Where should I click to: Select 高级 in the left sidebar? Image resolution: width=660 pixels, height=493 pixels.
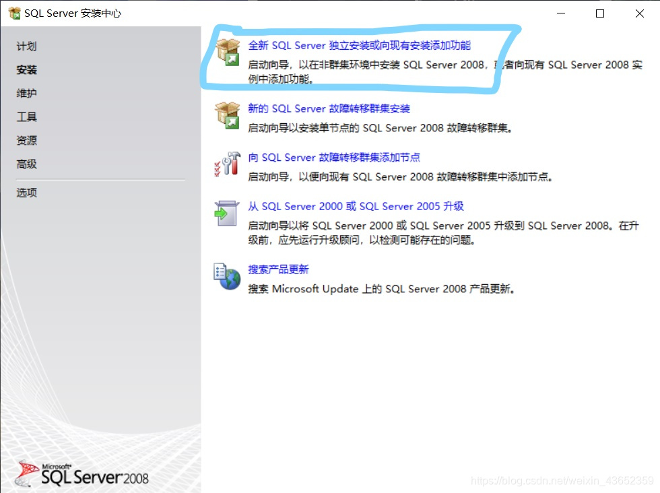[26, 164]
